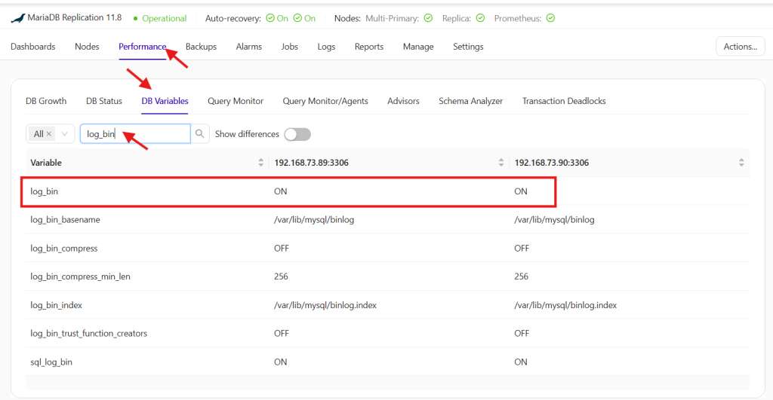This screenshot has width=773, height=400.
Task: Select the Performance tab
Action: coord(142,47)
